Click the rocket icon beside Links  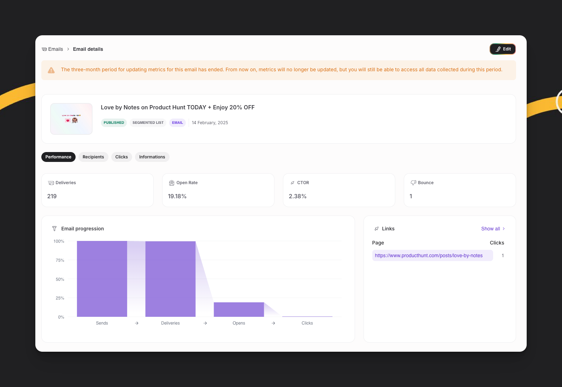(377, 229)
